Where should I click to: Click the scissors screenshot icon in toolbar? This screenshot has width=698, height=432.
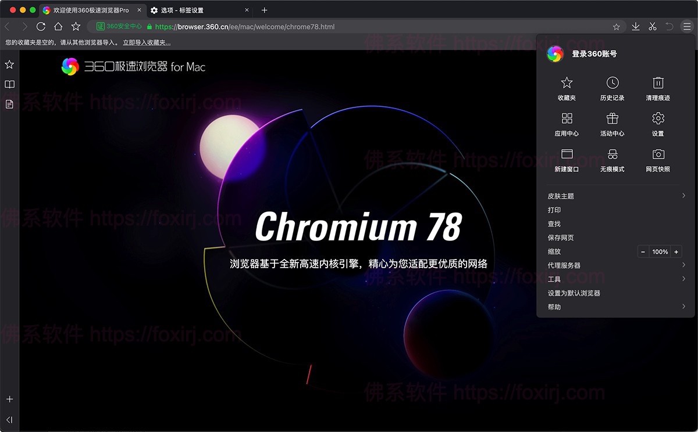pyautogui.click(x=652, y=27)
